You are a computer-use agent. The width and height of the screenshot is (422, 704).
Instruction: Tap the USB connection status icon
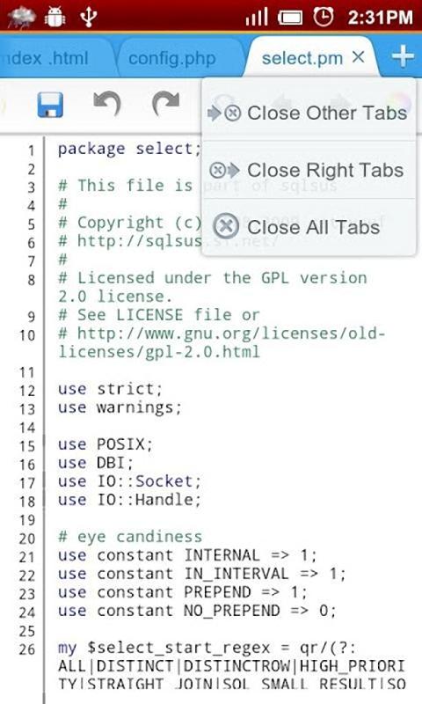click(88, 17)
